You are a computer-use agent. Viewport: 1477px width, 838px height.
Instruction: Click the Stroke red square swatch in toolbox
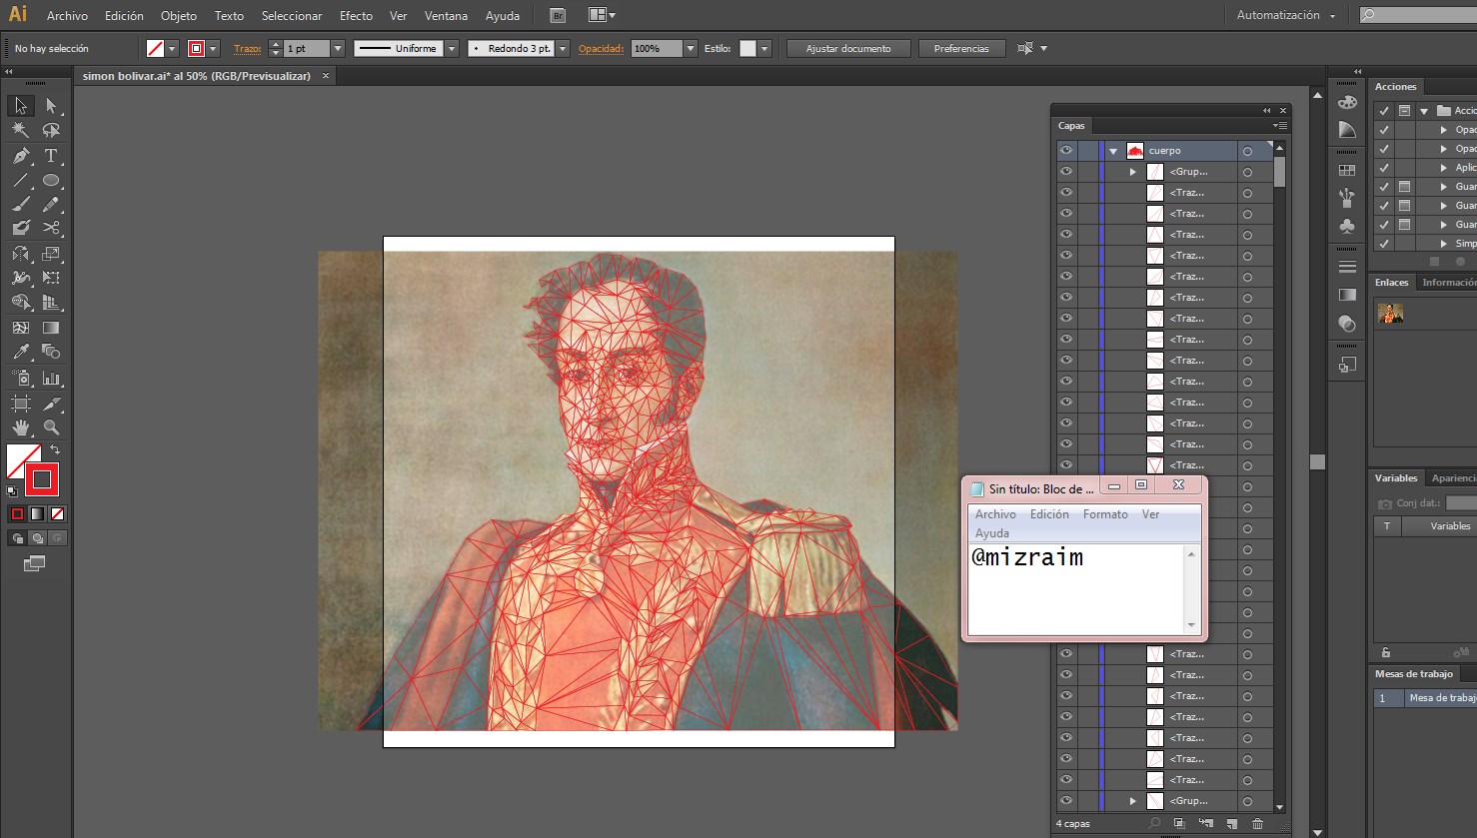(x=42, y=480)
